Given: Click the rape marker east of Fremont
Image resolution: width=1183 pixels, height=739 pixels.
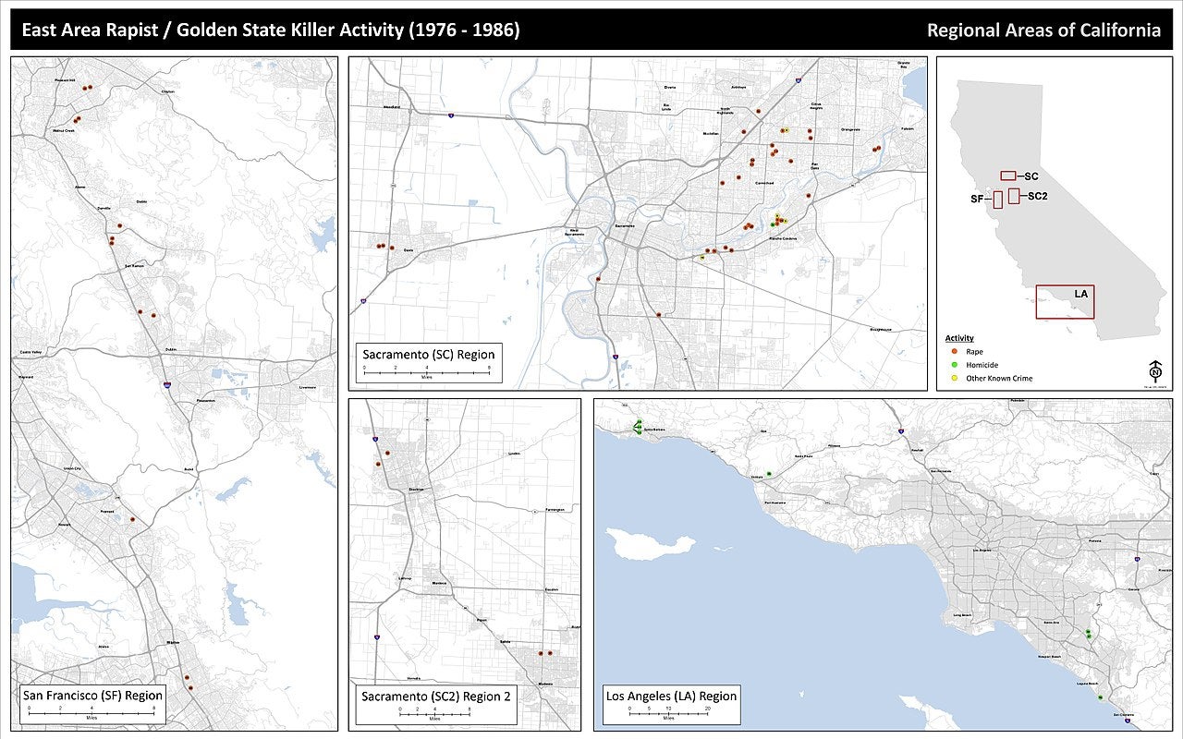Looking at the screenshot, I should (132, 520).
